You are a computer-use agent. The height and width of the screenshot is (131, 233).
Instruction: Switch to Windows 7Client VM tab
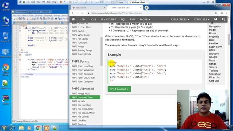tap(138, 2)
